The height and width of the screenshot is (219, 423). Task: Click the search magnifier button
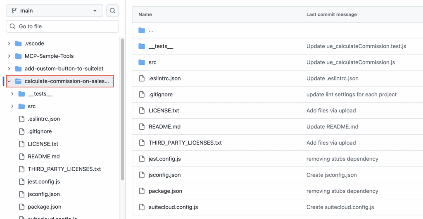(112, 11)
